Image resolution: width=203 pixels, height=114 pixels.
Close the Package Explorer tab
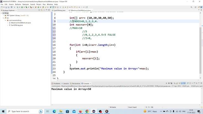pyautogui.click(x=16, y=10)
